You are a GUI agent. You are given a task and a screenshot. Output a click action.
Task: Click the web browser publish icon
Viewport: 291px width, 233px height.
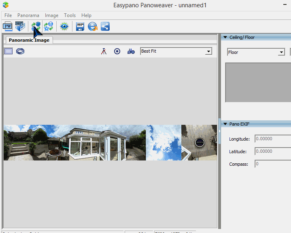point(93,26)
